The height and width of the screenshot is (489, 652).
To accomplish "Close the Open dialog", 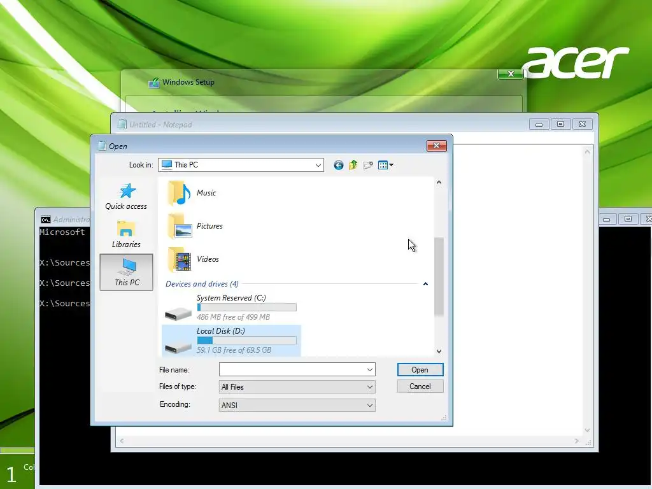I will click(x=437, y=146).
